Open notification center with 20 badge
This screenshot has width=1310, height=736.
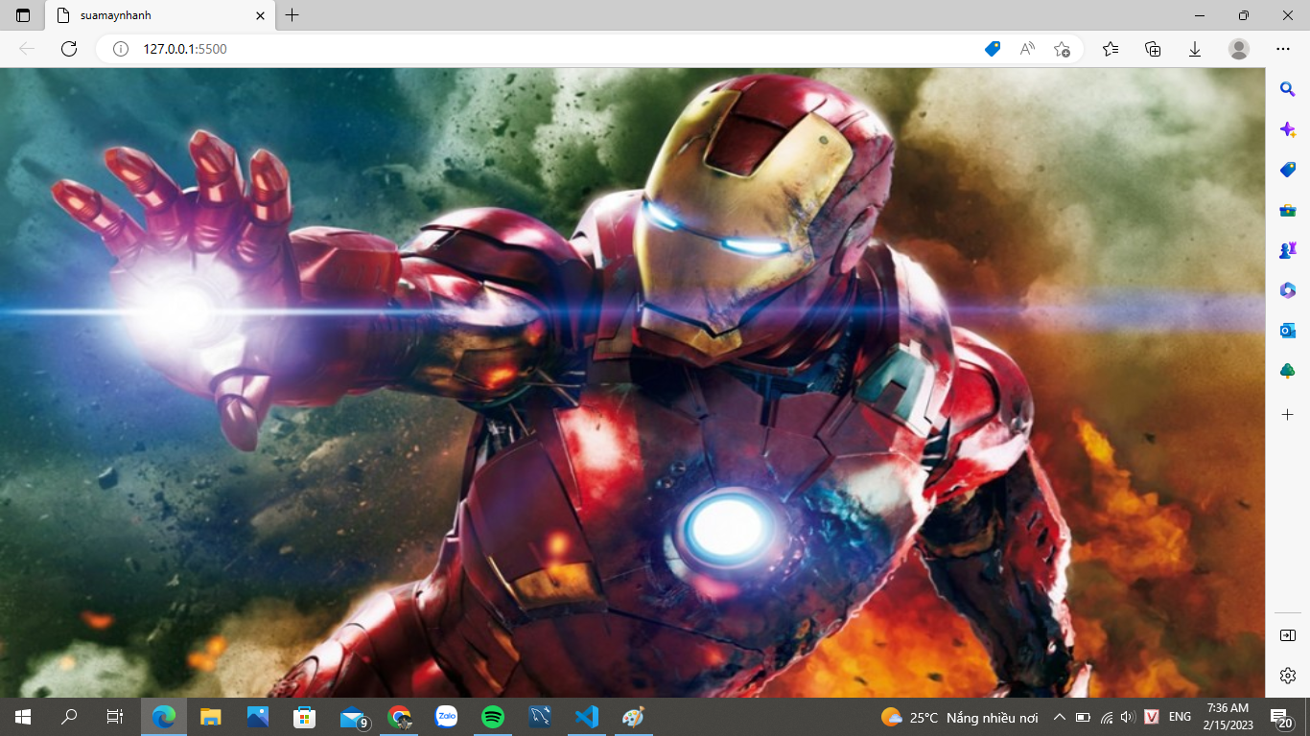[1282, 717]
